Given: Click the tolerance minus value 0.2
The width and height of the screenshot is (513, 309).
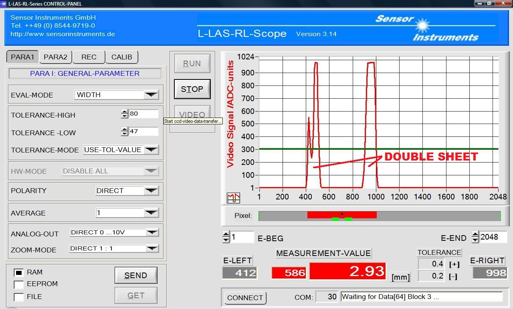Looking at the screenshot, I should 431,276.
